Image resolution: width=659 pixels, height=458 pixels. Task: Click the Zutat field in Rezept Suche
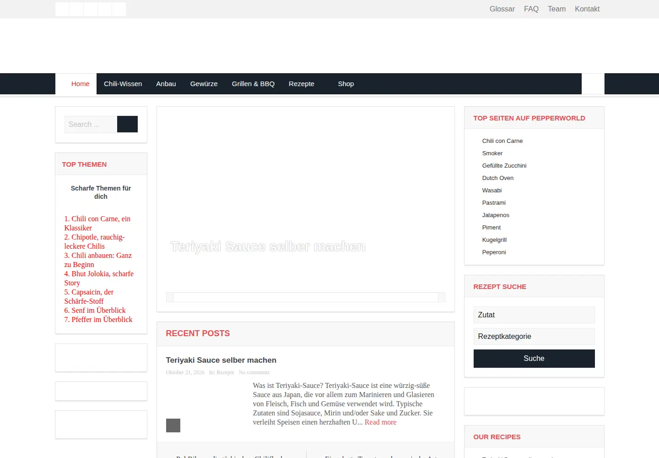[534, 315]
